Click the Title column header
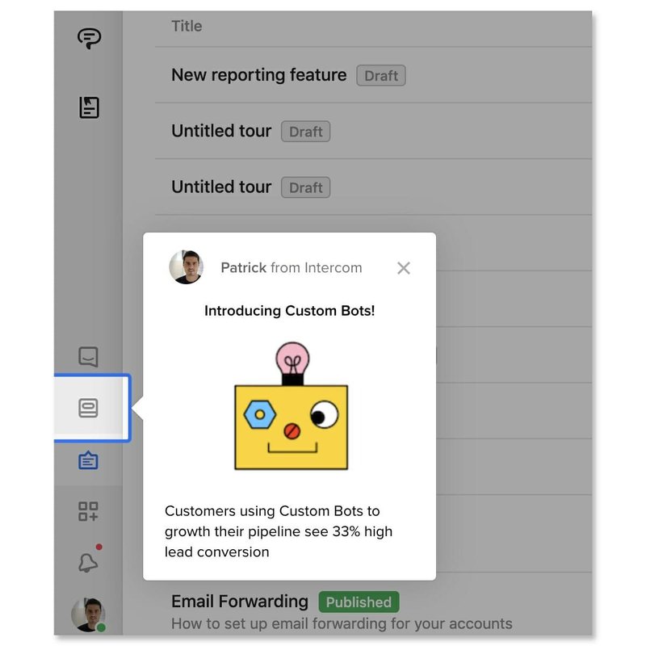The width and height of the screenshot is (646, 646). (187, 26)
